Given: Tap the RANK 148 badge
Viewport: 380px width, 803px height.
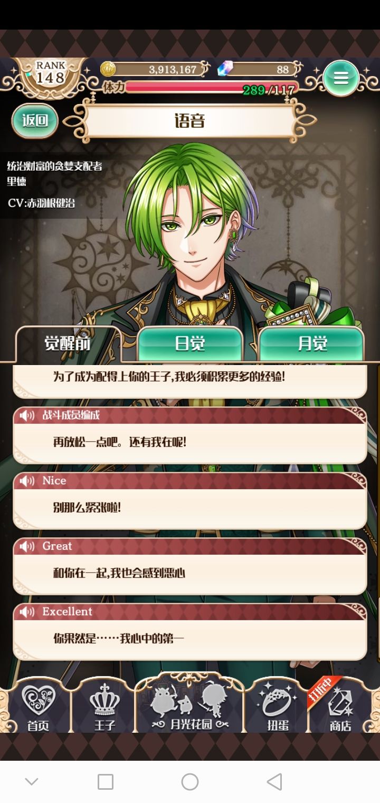Looking at the screenshot, I should (51, 73).
